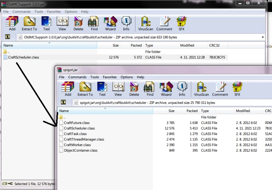The image size is (272, 190).
Task: Sort by Modified column in OldMCSupport window
Action: point(193,45)
